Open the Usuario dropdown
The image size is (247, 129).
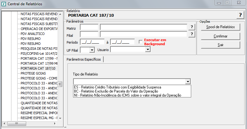(148, 49)
